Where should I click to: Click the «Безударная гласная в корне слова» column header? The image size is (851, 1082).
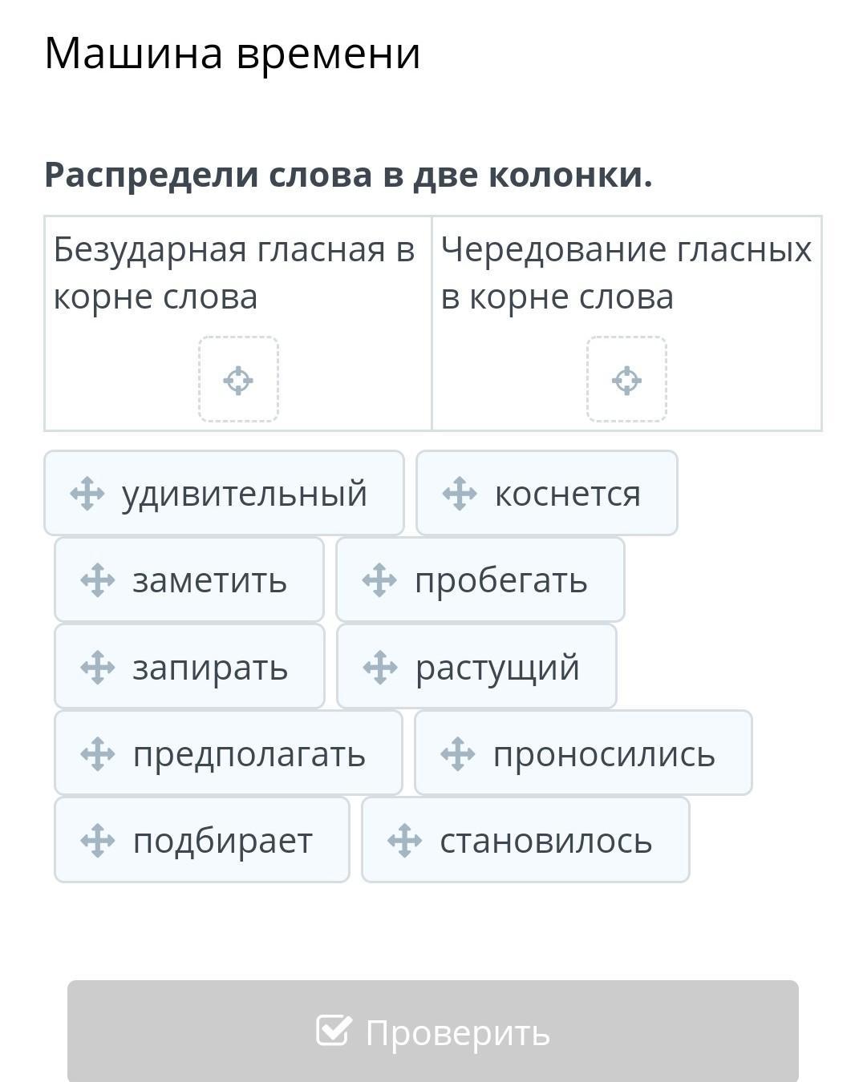tap(234, 273)
